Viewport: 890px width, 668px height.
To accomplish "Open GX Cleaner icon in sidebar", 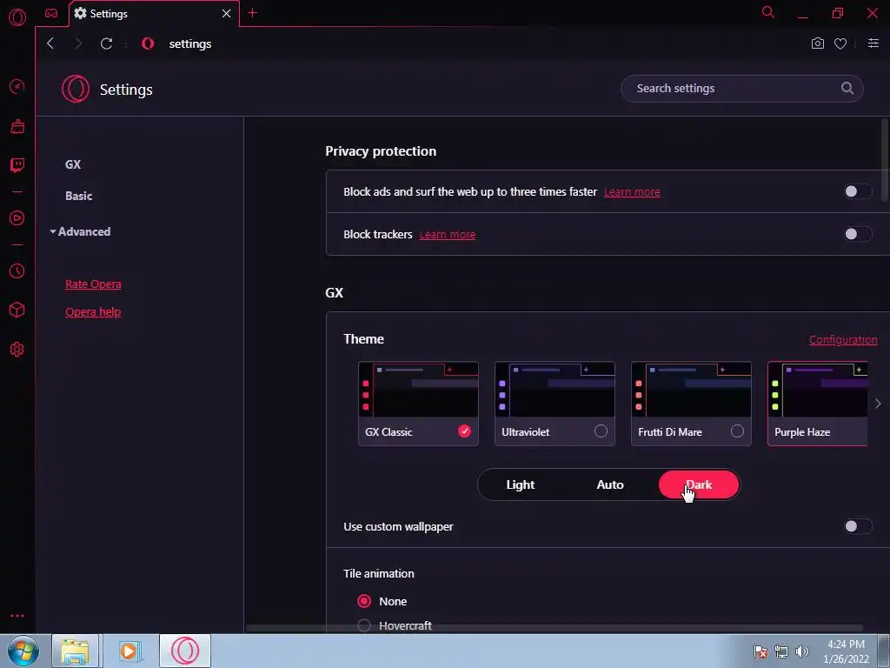I will pyautogui.click(x=17, y=126).
